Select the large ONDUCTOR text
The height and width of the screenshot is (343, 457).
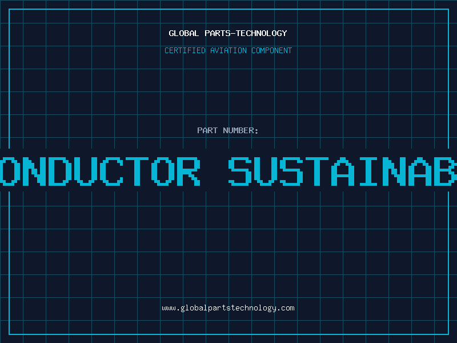click(x=100, y=171)
